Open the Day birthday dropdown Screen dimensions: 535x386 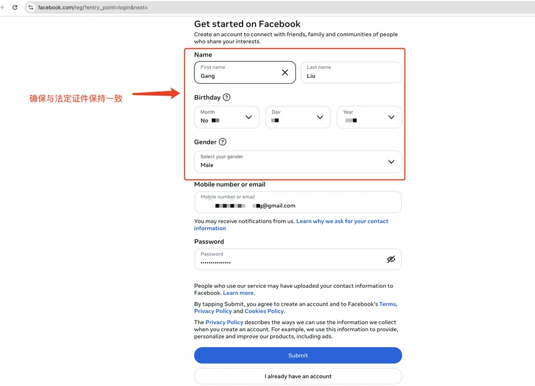[298, 117]
